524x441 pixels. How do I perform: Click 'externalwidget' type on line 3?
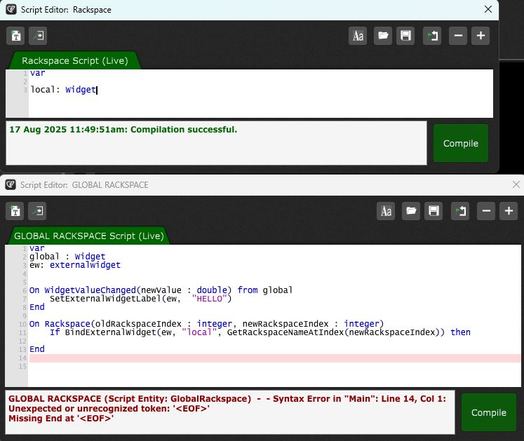(x=85, y=265)
